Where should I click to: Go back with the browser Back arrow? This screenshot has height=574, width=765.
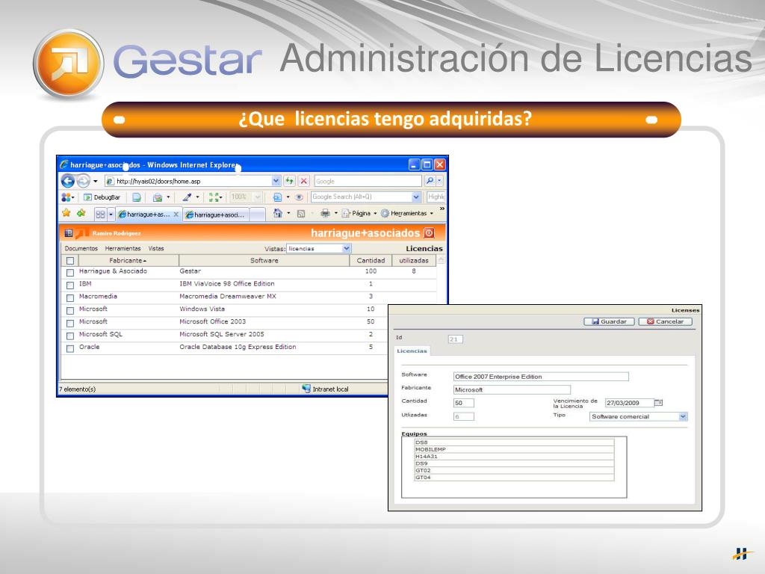68,181
